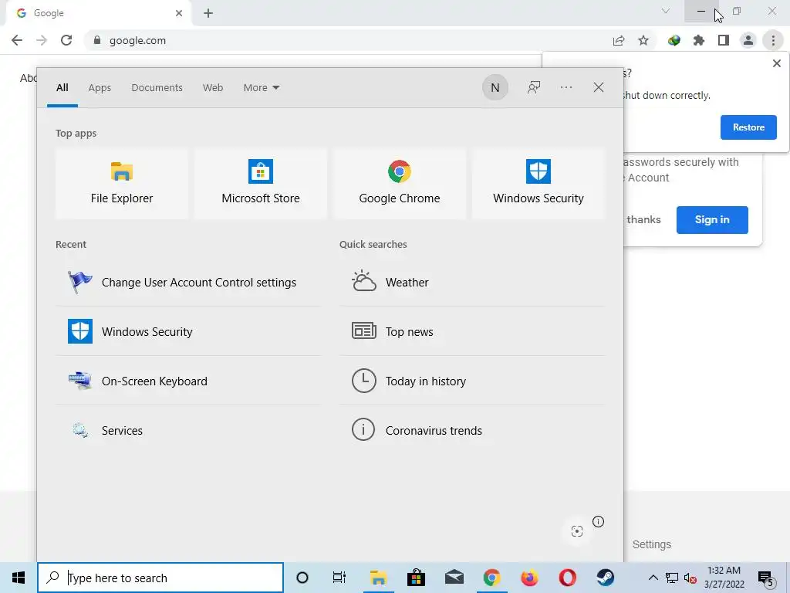Screen dimensions: 790x593
Task: Click View site information lock icon
Action: point(97,40)
